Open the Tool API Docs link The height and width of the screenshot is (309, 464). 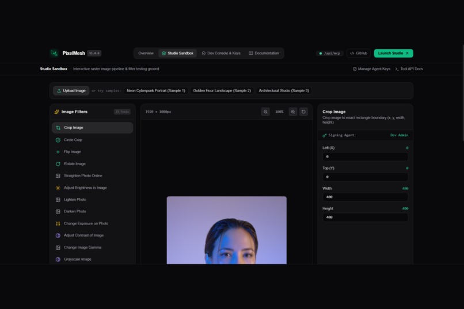coord(409,69)
